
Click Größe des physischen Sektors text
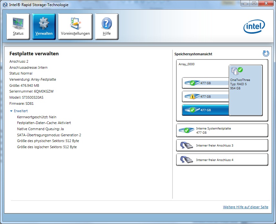[48, 141]
